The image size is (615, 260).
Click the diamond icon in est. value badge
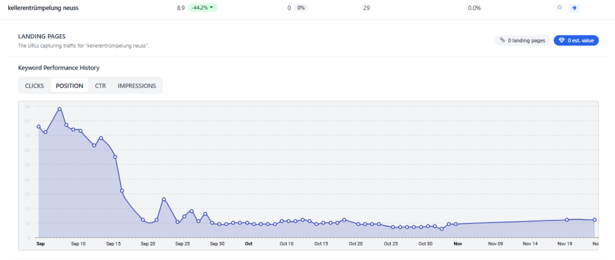coord(562,40)
